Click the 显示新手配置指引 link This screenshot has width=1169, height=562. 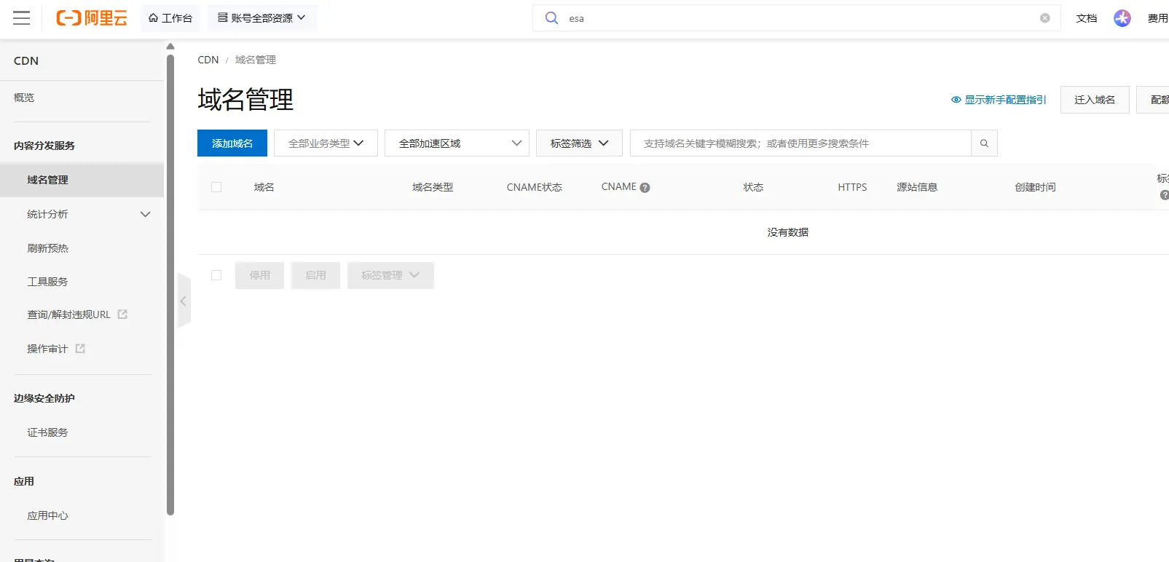click(1006, 100)
